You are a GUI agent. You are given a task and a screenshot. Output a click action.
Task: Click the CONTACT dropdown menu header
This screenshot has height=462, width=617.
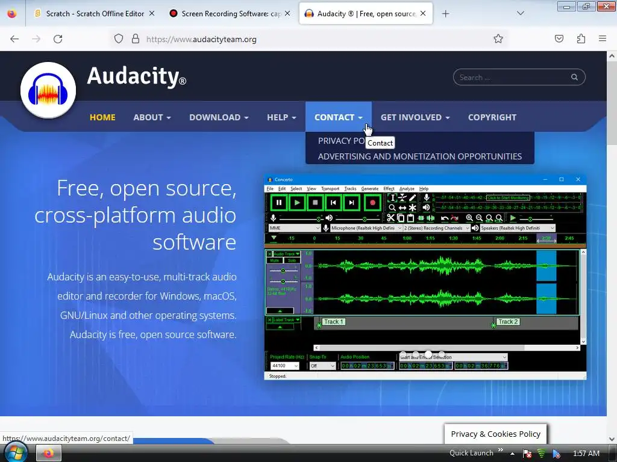[339, 117]
